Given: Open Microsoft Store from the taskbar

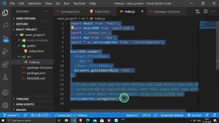Looking at the screenshot, I should tap(102, 120).
